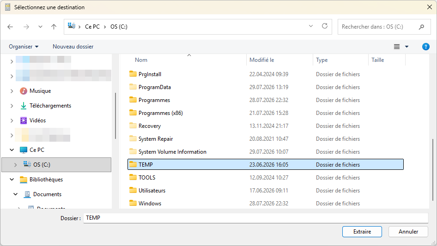This screenshot has height=246, width=437.
Task: Click the search magnifier icon
Action: click(421, 27)
